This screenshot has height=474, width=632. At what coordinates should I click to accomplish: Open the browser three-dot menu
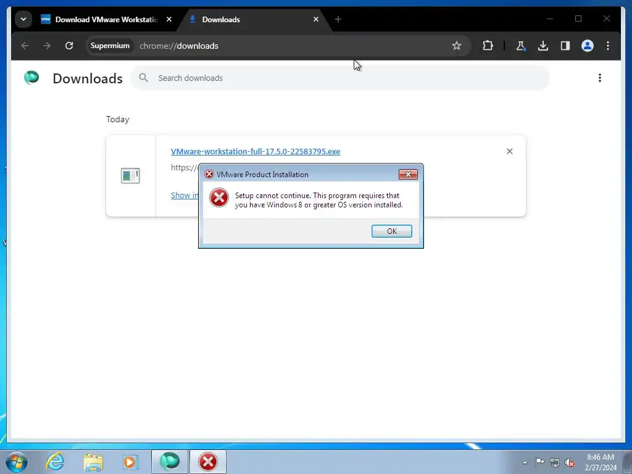(x=608, y=46)
